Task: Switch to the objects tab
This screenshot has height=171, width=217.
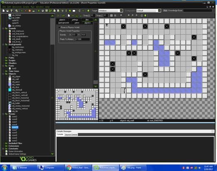Action: pyautogui.click(x=62, y=20)
